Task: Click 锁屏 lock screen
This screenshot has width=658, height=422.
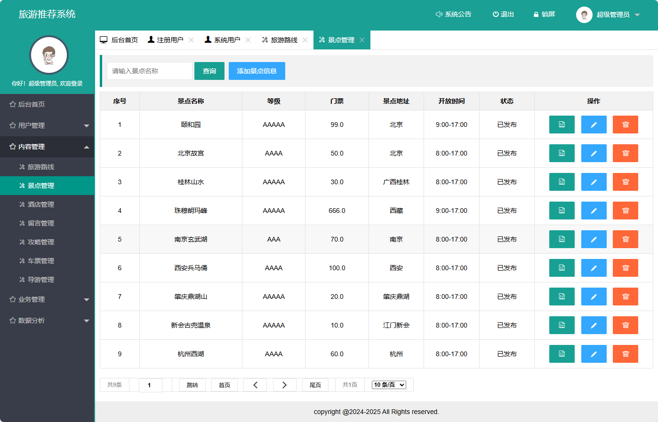Action: 544,15
